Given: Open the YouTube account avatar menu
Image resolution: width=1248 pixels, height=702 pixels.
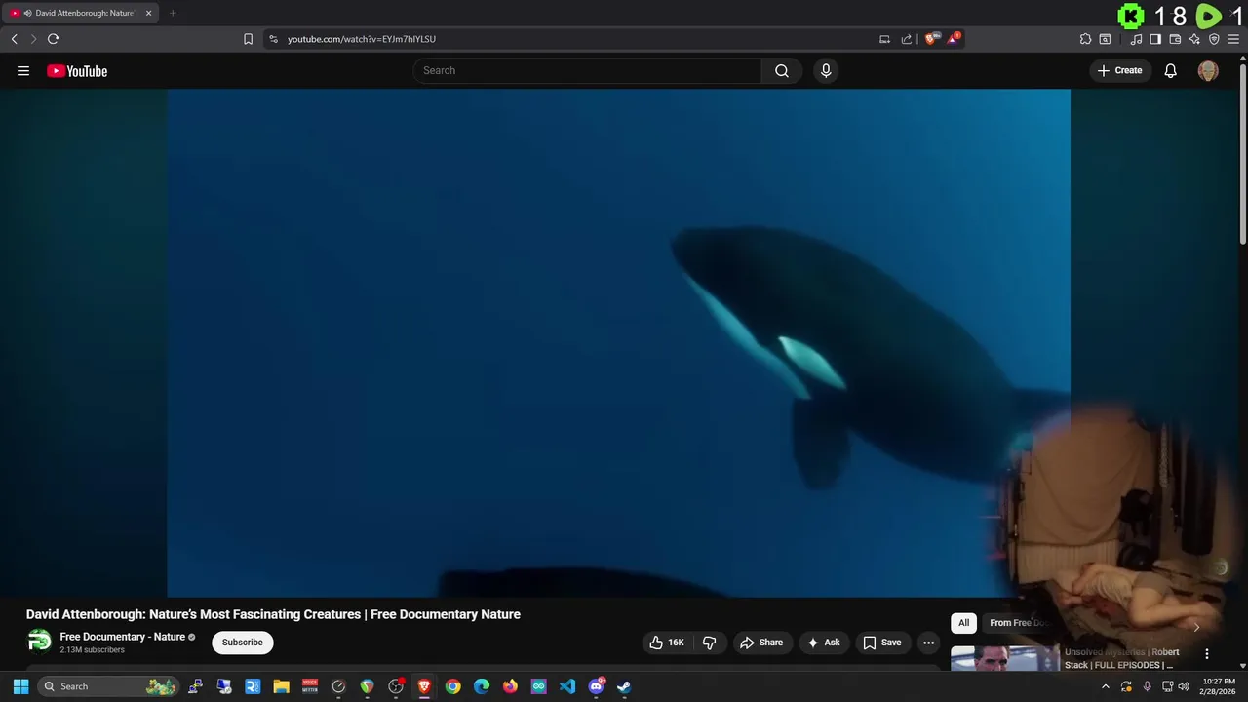Looking at the screenshot, I should point(1208,70).
